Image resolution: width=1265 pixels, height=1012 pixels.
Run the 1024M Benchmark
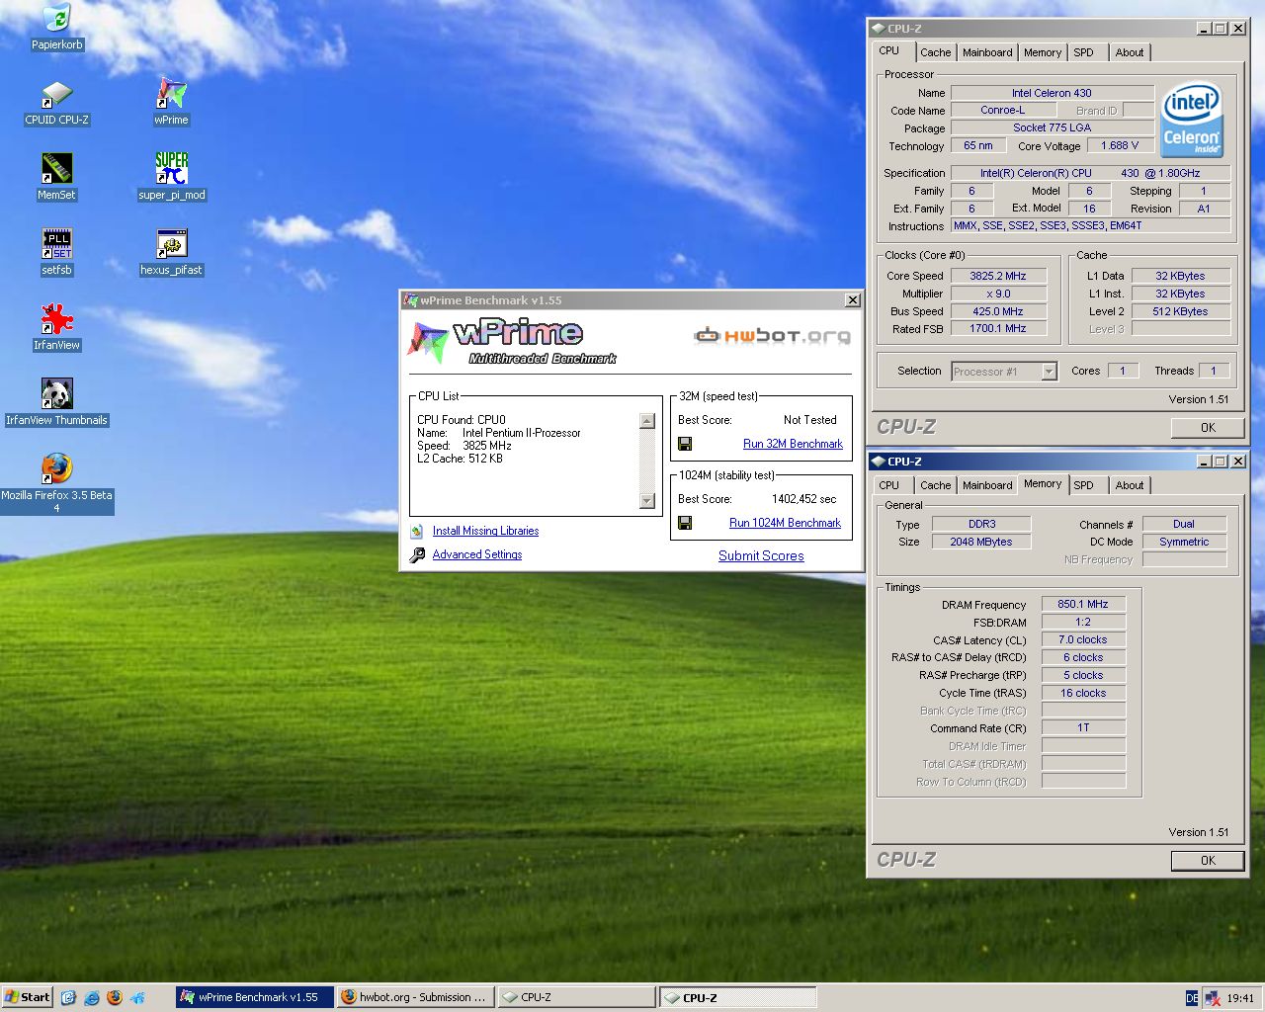point(785,523)
